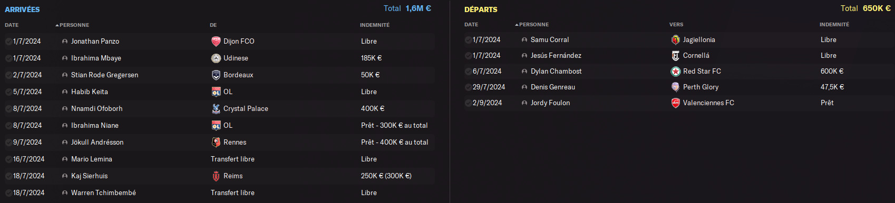The width and height of the screenshot is (895, 203).
Task: Toggle the check mark for Jonathan Panzo transfer
Action: [x=8, y=41]
